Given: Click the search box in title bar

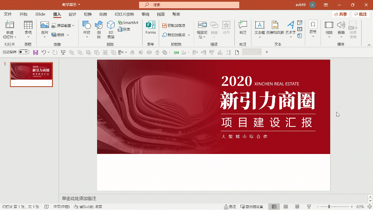Looking at the screenshot, I should (x=189, y=5).
